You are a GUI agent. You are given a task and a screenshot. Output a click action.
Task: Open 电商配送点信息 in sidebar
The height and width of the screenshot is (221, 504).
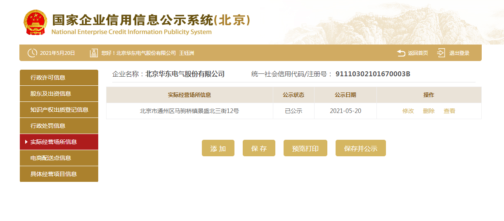pyautogui.click(x=59, y=158)
